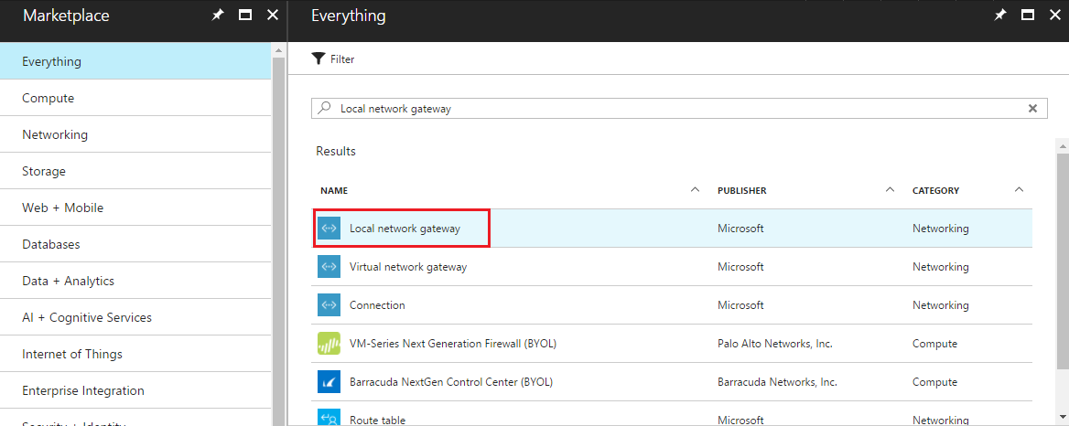This screenshot has height=426, width=1069.
Task: Pin the Everything blade
Action: pos(1000,16)
